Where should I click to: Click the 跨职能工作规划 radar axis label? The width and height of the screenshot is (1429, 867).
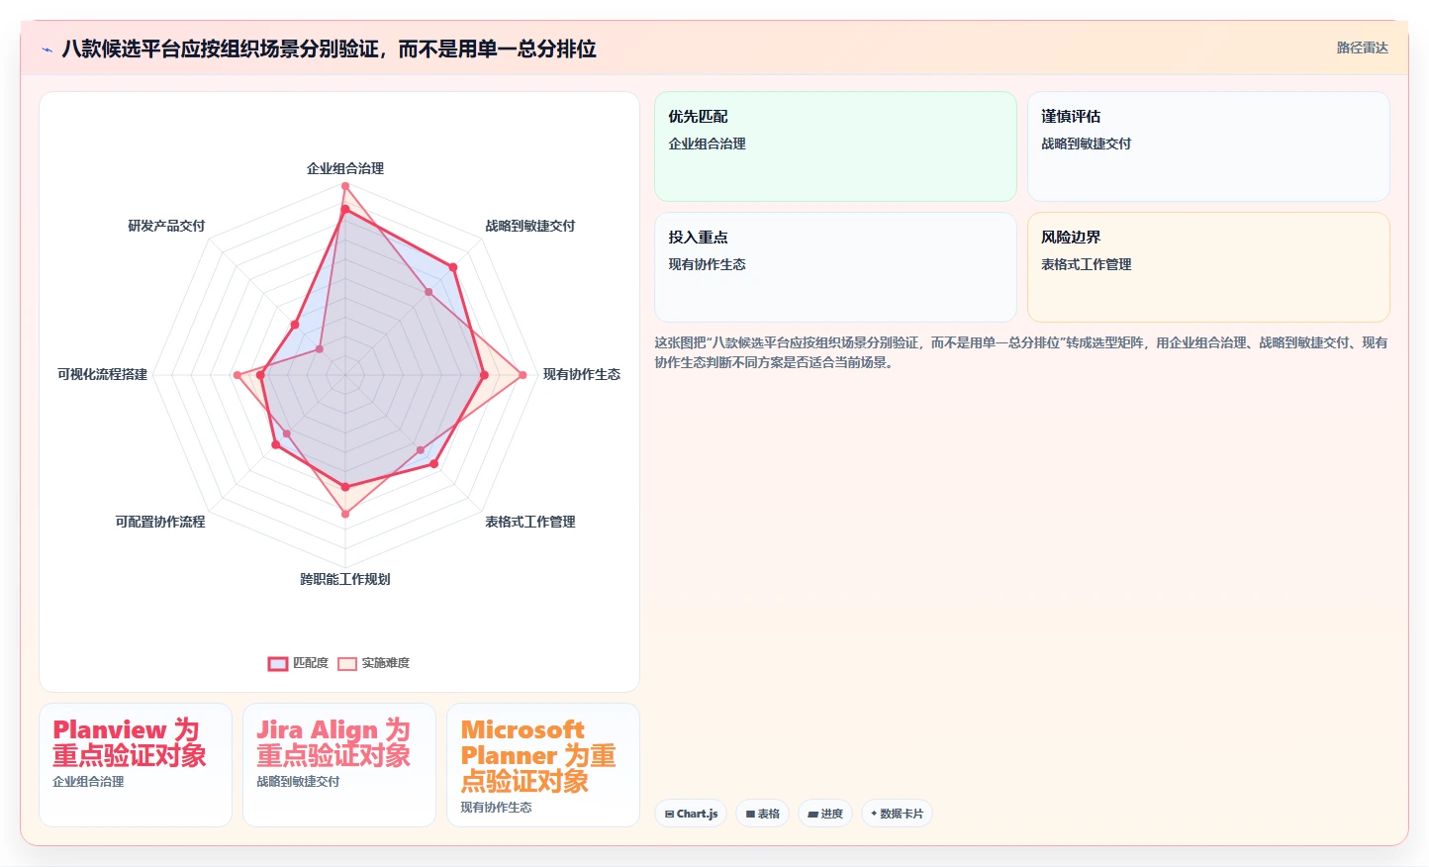345,579
